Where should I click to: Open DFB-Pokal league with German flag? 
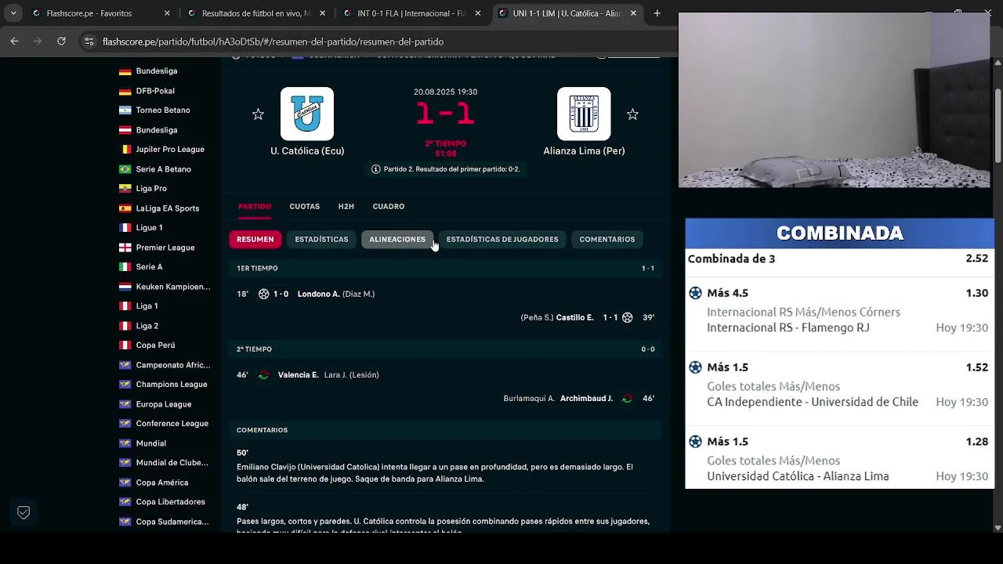tap(155, 91)
